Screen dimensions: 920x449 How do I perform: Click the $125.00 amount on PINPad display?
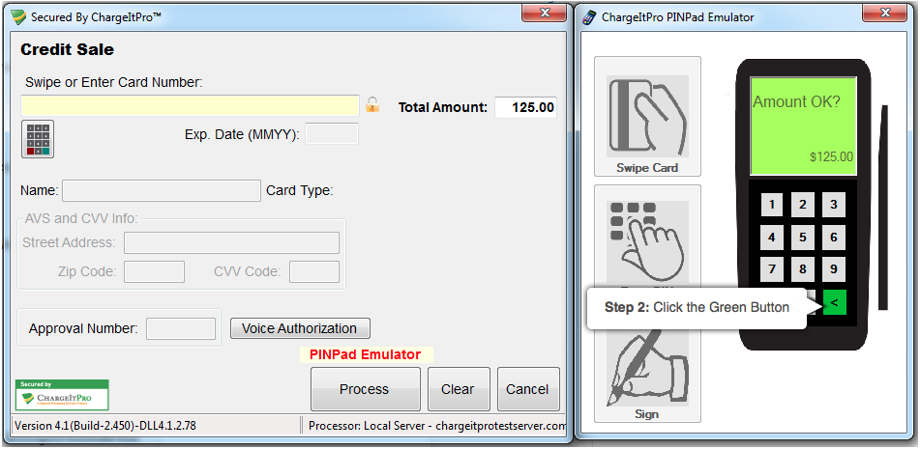tap(831, 156)
